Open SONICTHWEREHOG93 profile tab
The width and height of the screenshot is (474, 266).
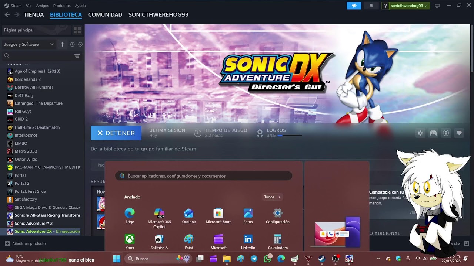[x=158, y=15]
